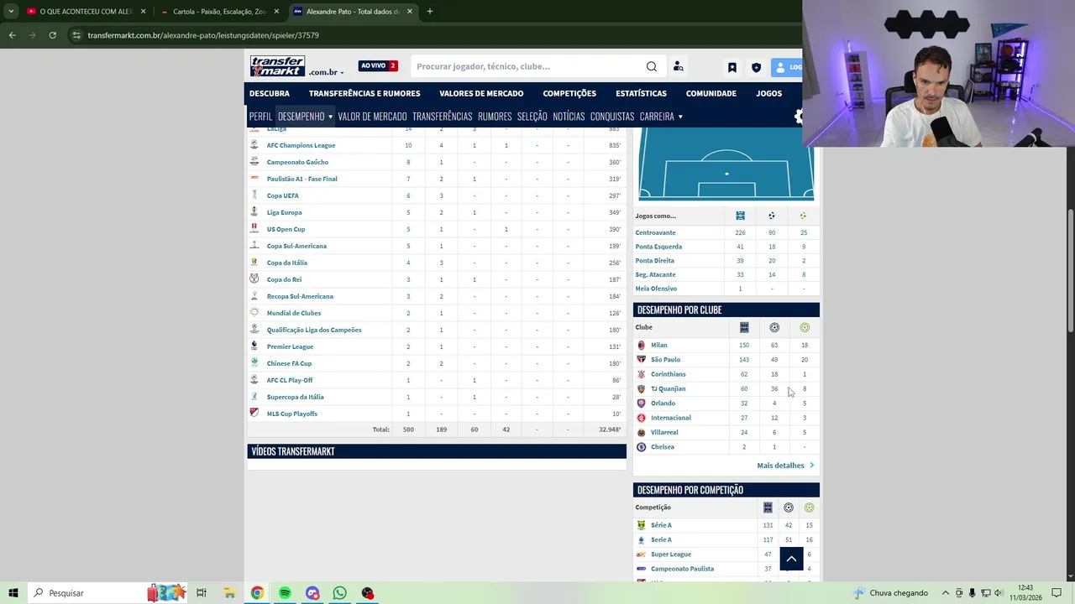Screen dimensions: 1075x604
Task: Open the Campeonato Gaúcho link
Action: pyautogui.click(x=297, y=162)
